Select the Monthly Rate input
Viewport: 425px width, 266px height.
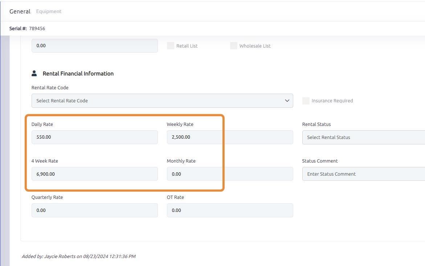pyautogui.click(x=229, y=174)
